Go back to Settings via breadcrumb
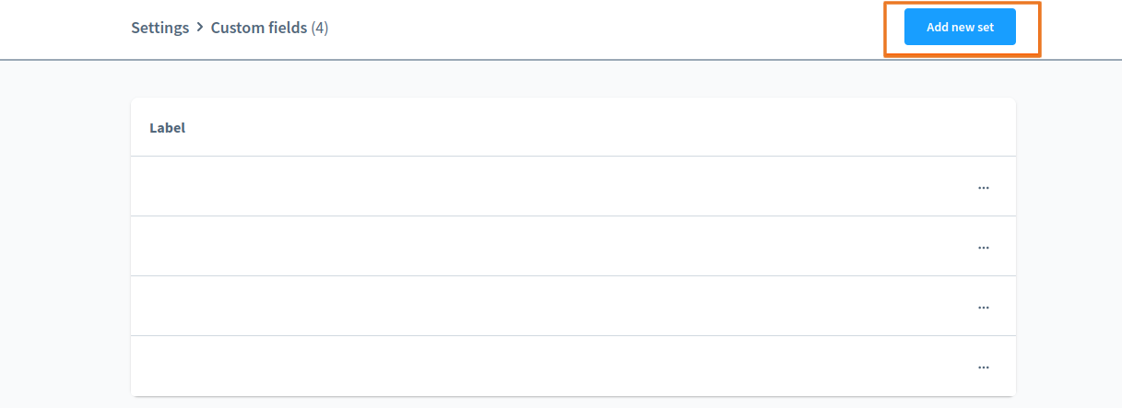 159,28
